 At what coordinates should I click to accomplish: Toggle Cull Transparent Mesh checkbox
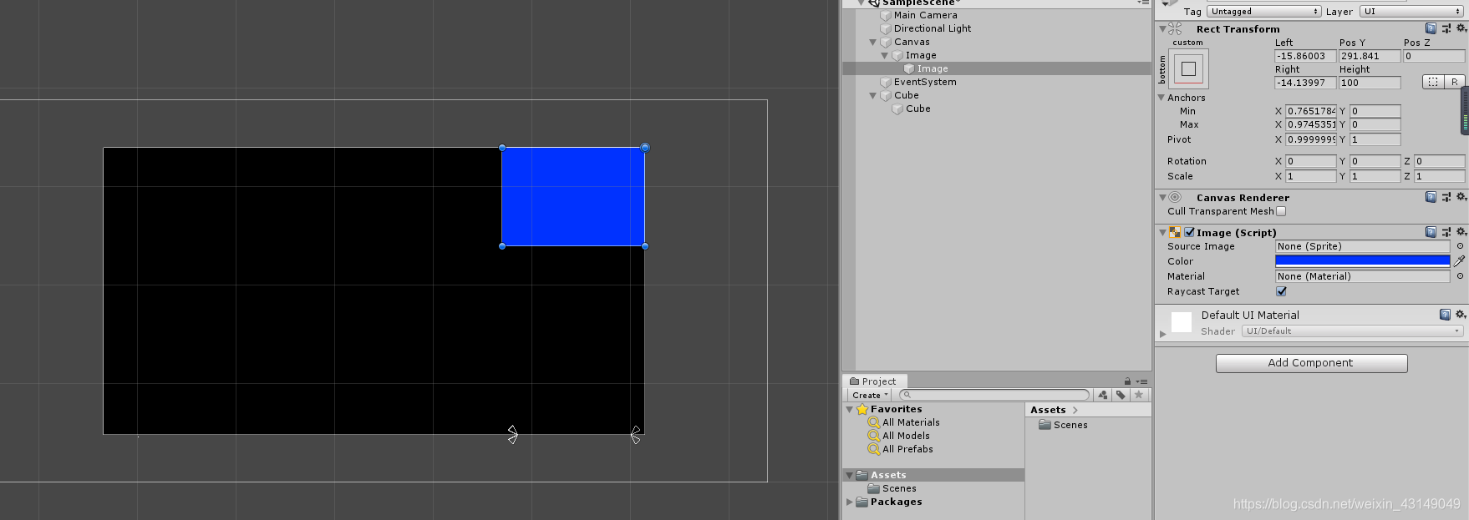coord(1281,211)
